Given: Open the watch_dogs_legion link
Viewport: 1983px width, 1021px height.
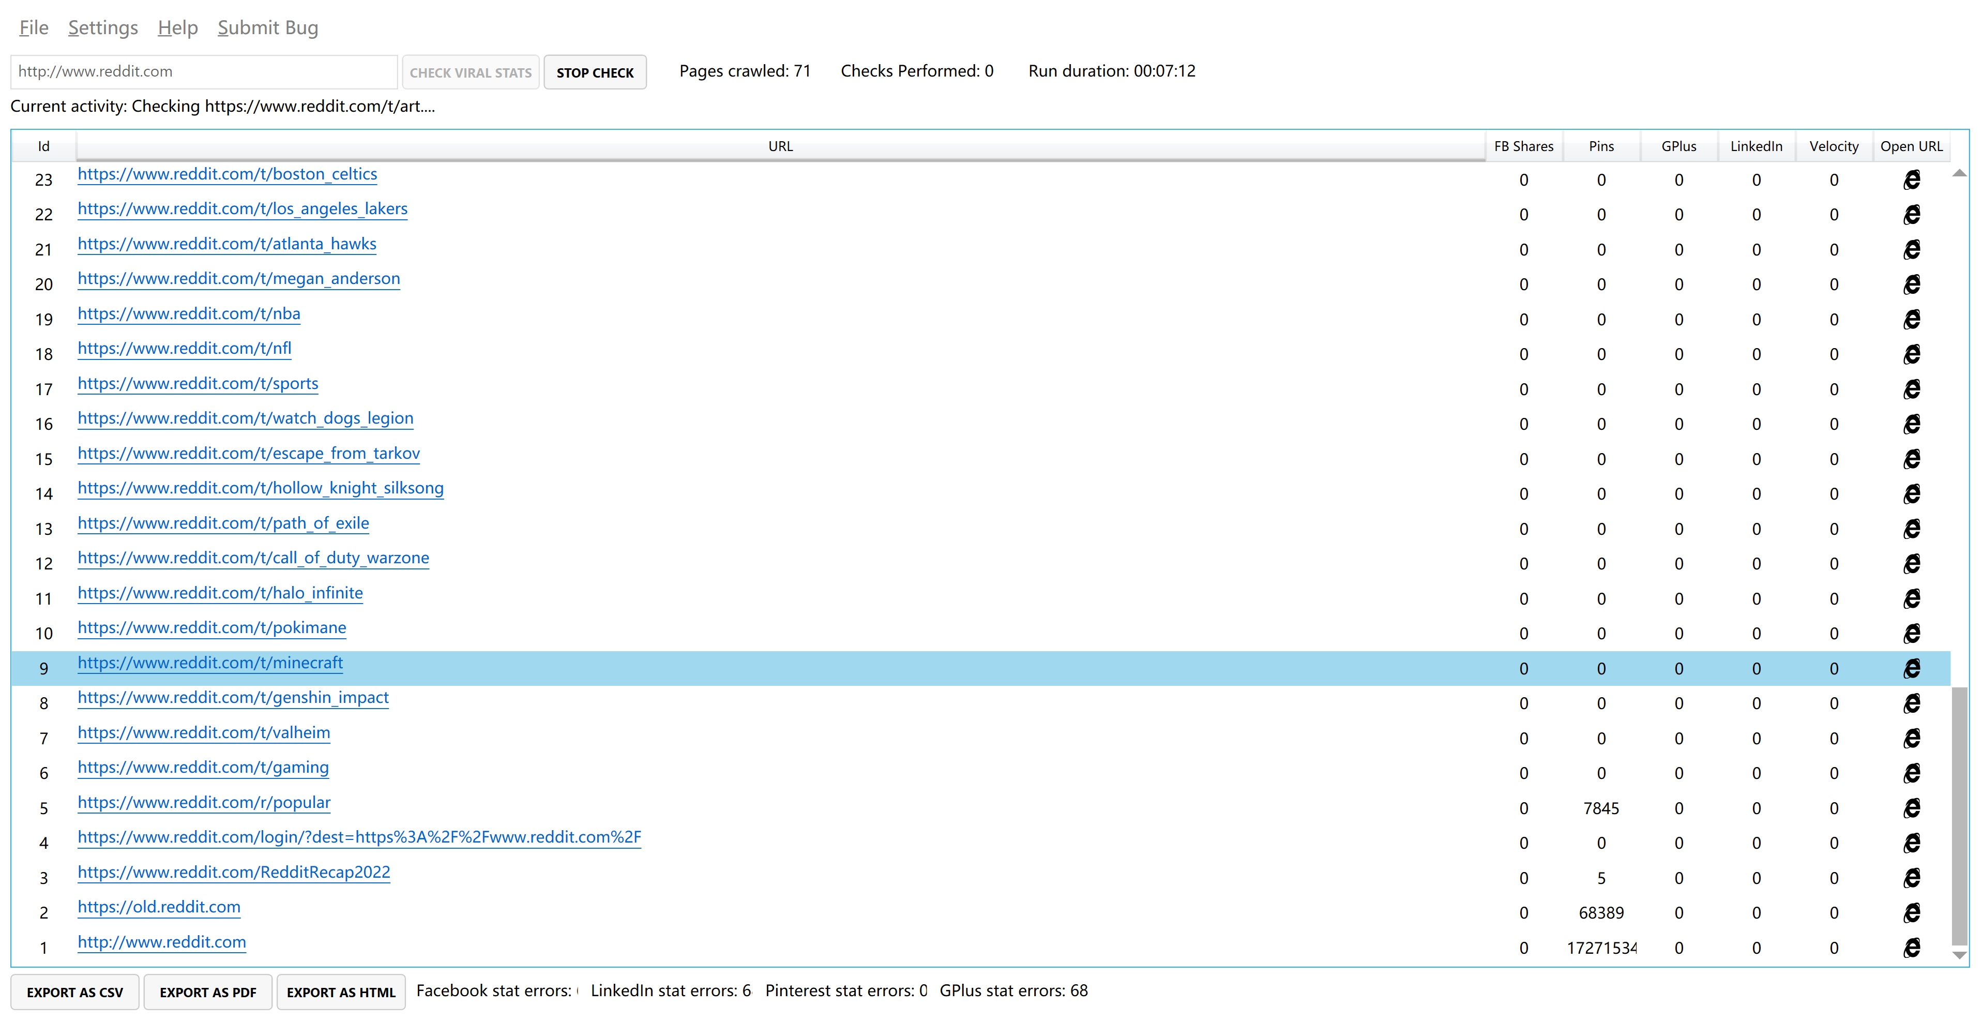Looking at the screenshot, I should coord(246,418).
